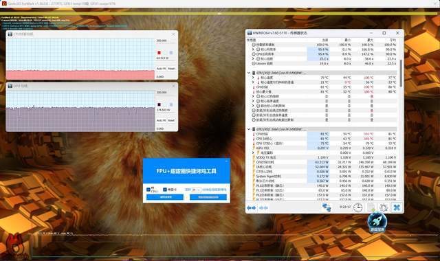Expand the 核心临界温度 row

[x=253, y=101]
